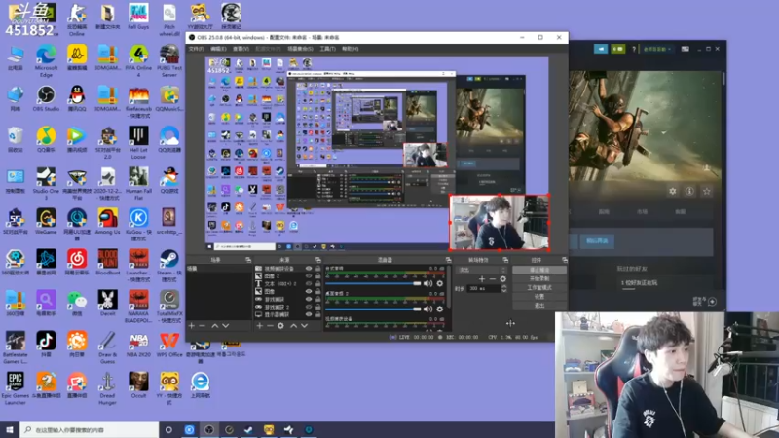Open account dropdown in right launcher window
Image resolution: width=779 pixels, height=438 pixels.
coord(657,49)
